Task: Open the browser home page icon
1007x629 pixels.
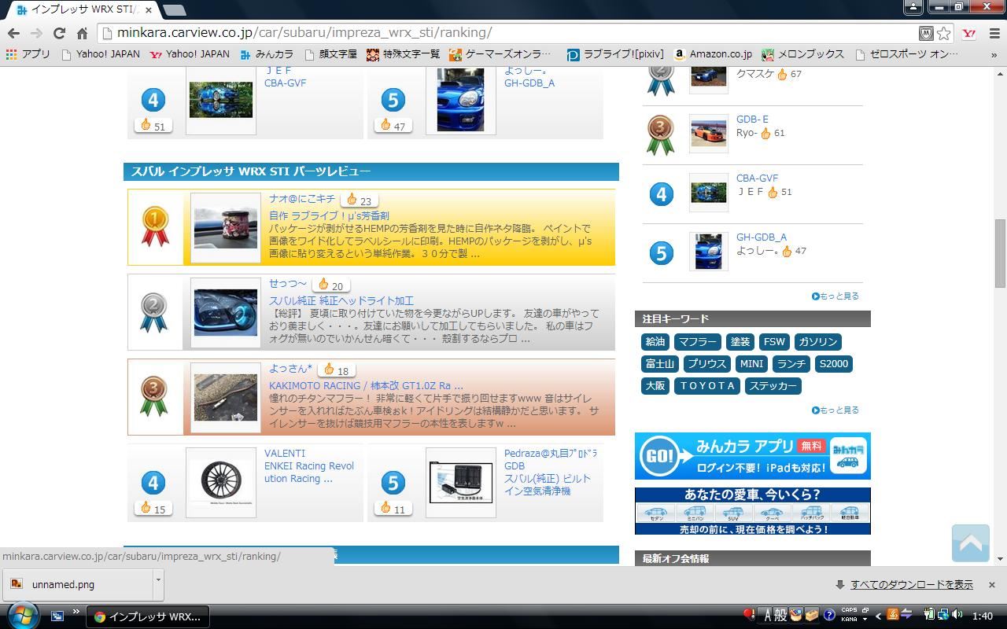Action: click(x=82, y=33)
